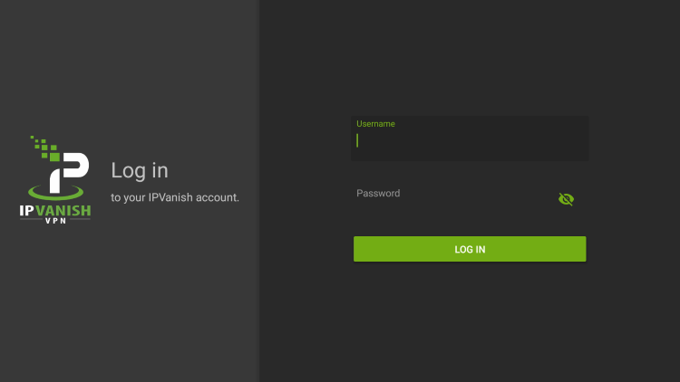
Task: Click the IPVanish account subtitle text
Action: (175, 197)
